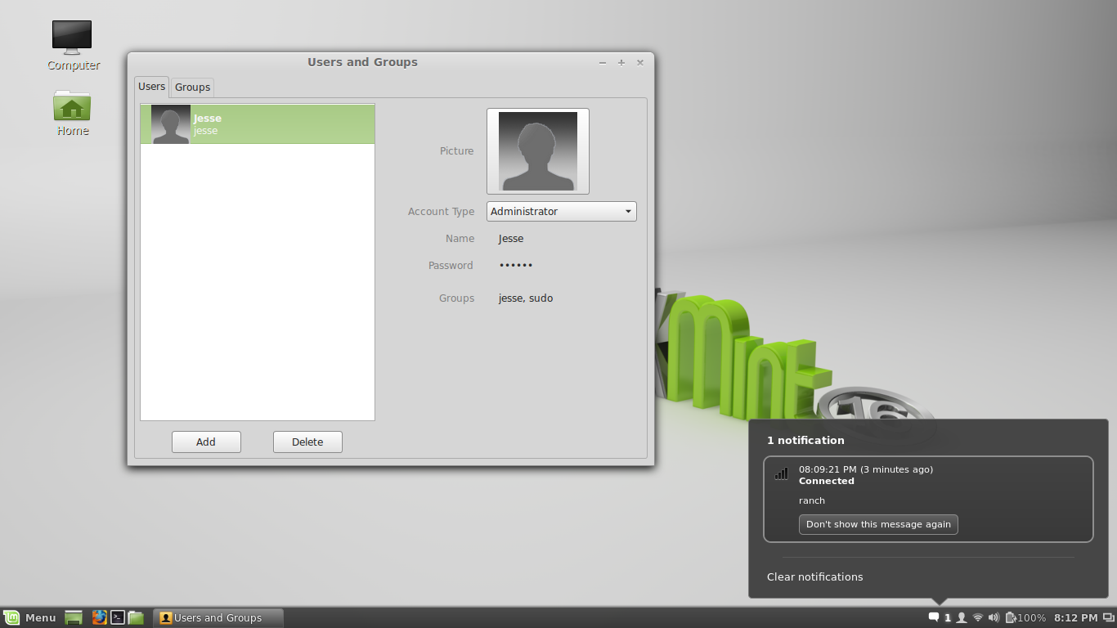
Task: Close the Users and Groups window
Action: (x=640, y=62)
